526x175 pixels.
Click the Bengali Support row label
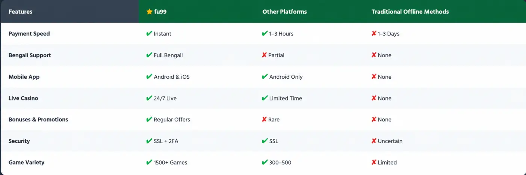pos(30,55)
